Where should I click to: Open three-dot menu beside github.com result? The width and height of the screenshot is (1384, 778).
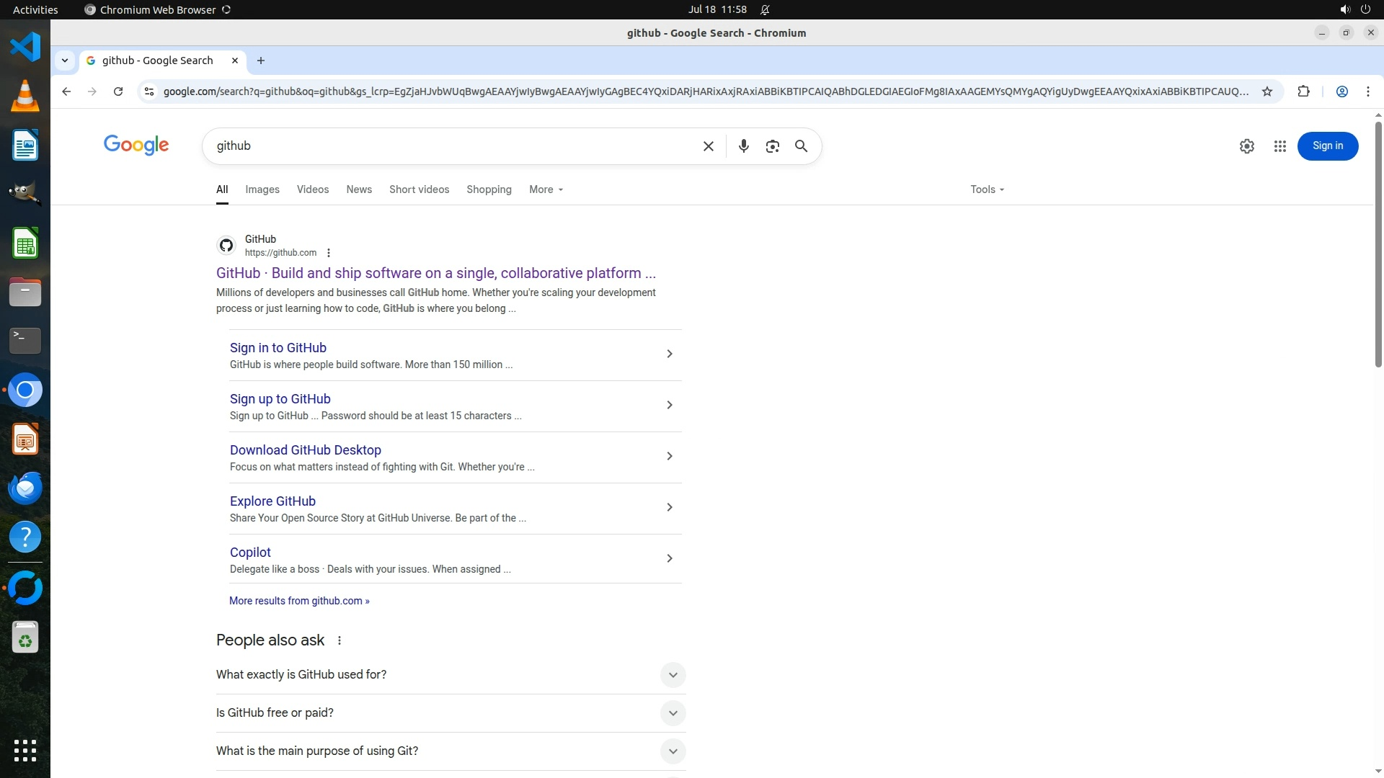click(329, 253)
